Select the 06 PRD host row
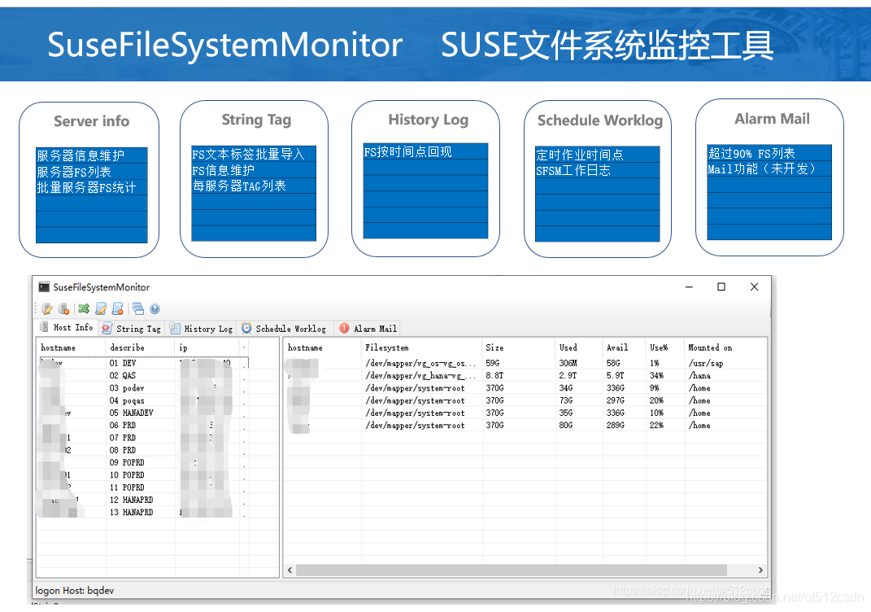This screenshot has width=871, height=612. click(x=143, y=426)
